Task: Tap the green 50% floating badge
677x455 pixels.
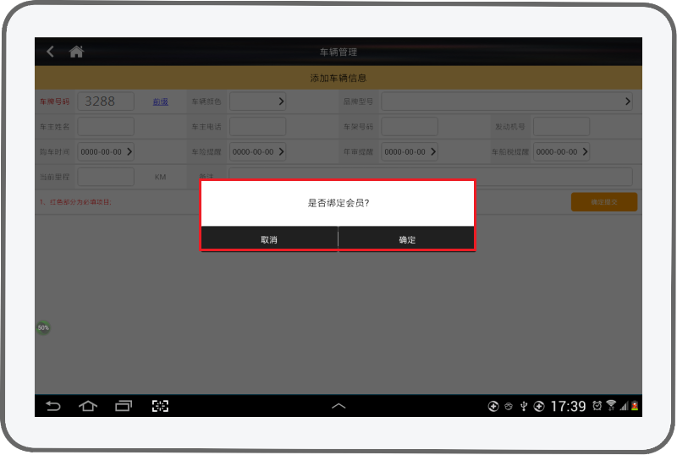Action: [43, 327]
